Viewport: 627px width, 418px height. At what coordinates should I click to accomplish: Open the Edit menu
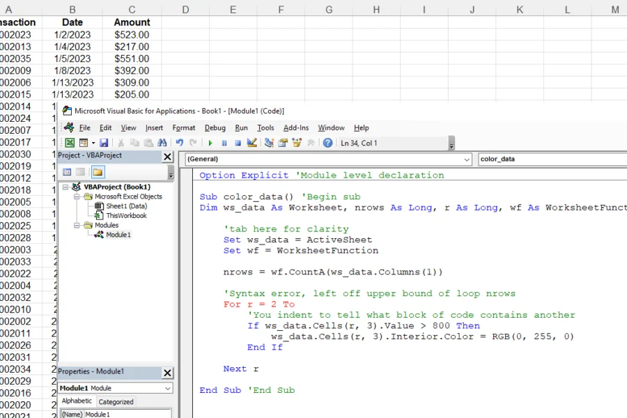(106, 127)
